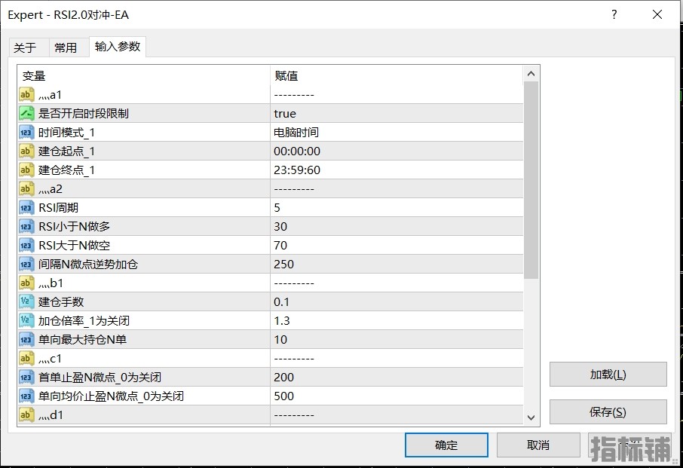
Task: Click the integer icon beside 时间模式_1
Action: click(x=26, y=132)
